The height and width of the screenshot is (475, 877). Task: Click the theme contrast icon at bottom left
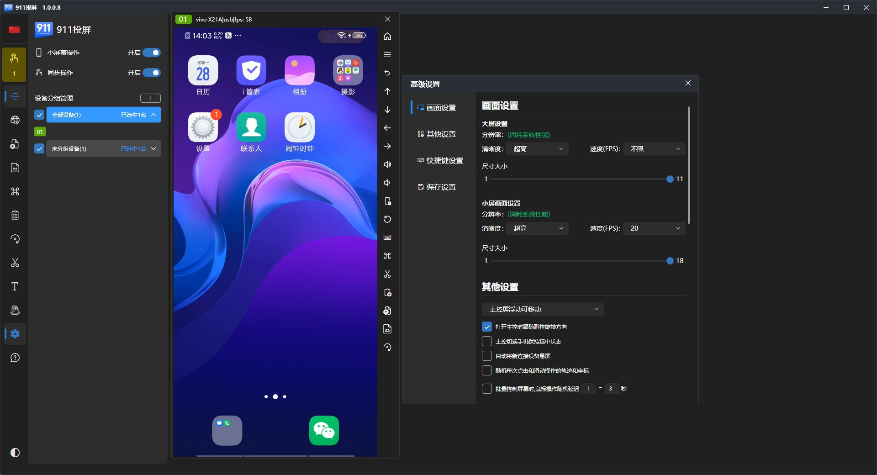(15, 453)
